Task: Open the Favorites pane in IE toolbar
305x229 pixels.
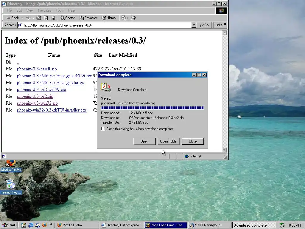Action: point(88,18)
